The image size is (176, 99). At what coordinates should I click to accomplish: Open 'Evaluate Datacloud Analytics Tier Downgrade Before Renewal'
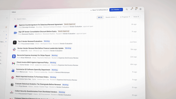coord(38,84)
